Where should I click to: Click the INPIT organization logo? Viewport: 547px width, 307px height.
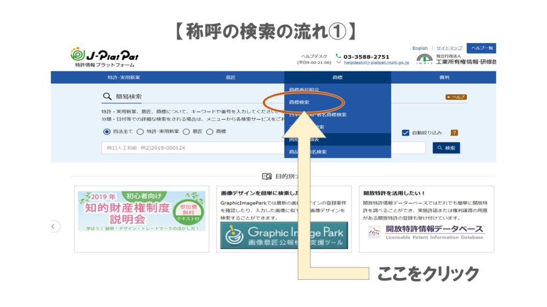(x=424, y=59)
